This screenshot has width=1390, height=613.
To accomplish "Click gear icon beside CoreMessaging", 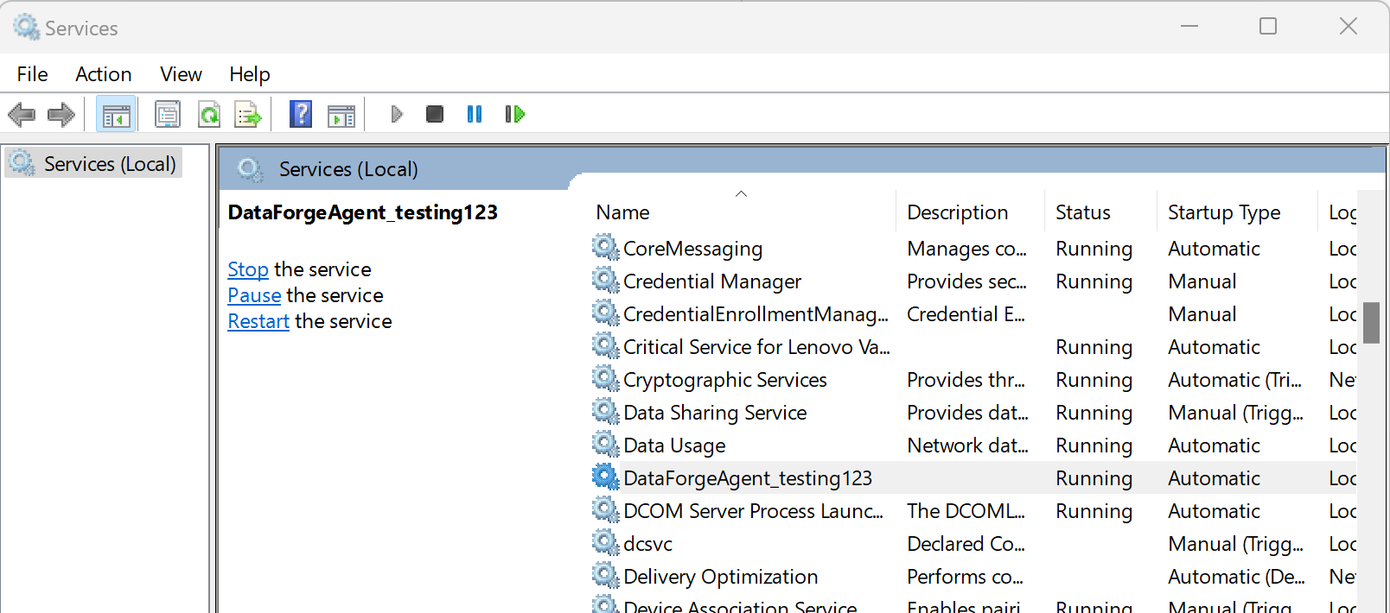I will [x=606, y=248].
